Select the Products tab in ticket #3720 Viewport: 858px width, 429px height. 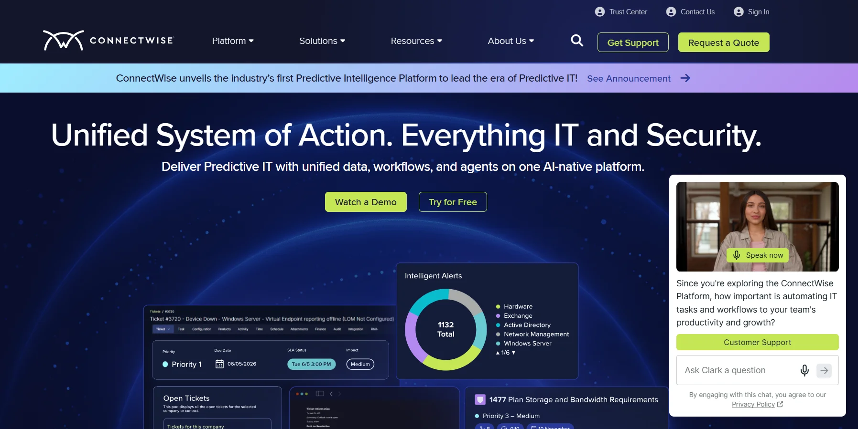pos(225,329)
